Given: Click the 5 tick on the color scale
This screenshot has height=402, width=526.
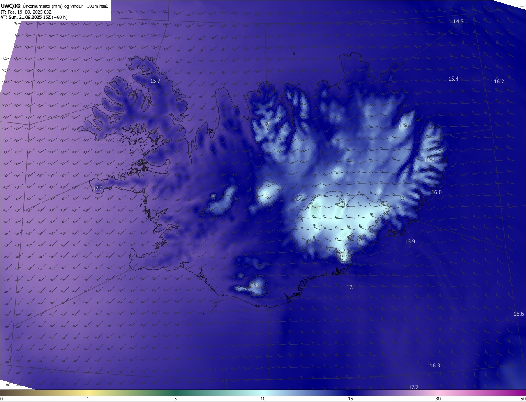Looking at the screenshot, I should (x=175, y=399).
